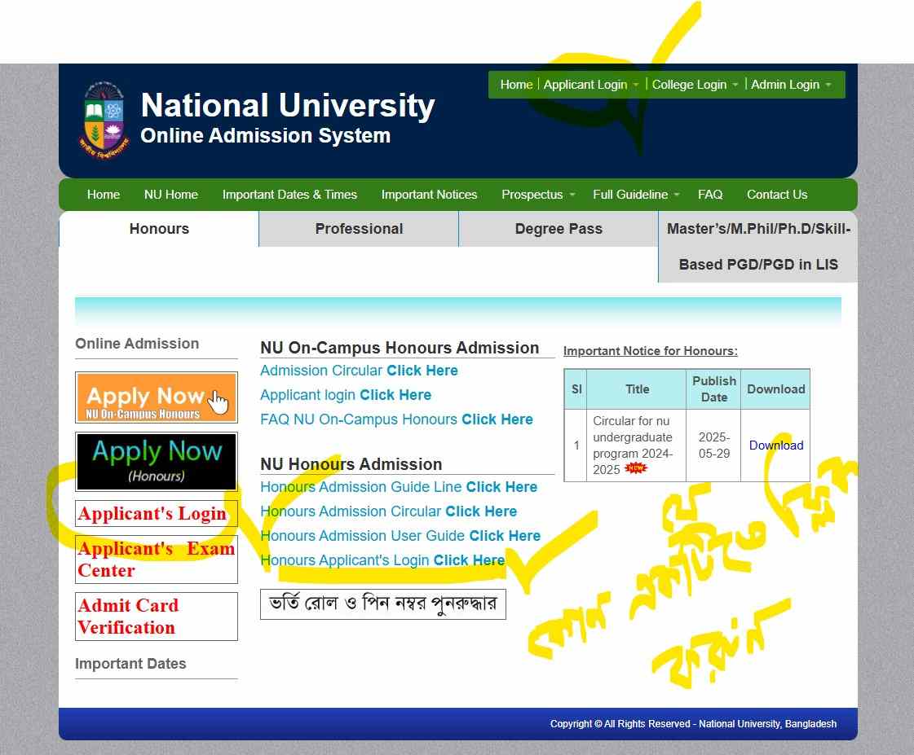Click the 'NU Honours Admission' section heading

pos(351,464)
